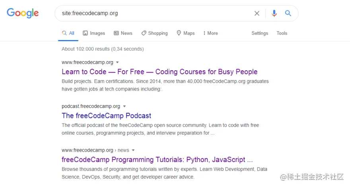Expand the More menu
The image size is (350, 187).
[210, 33]
